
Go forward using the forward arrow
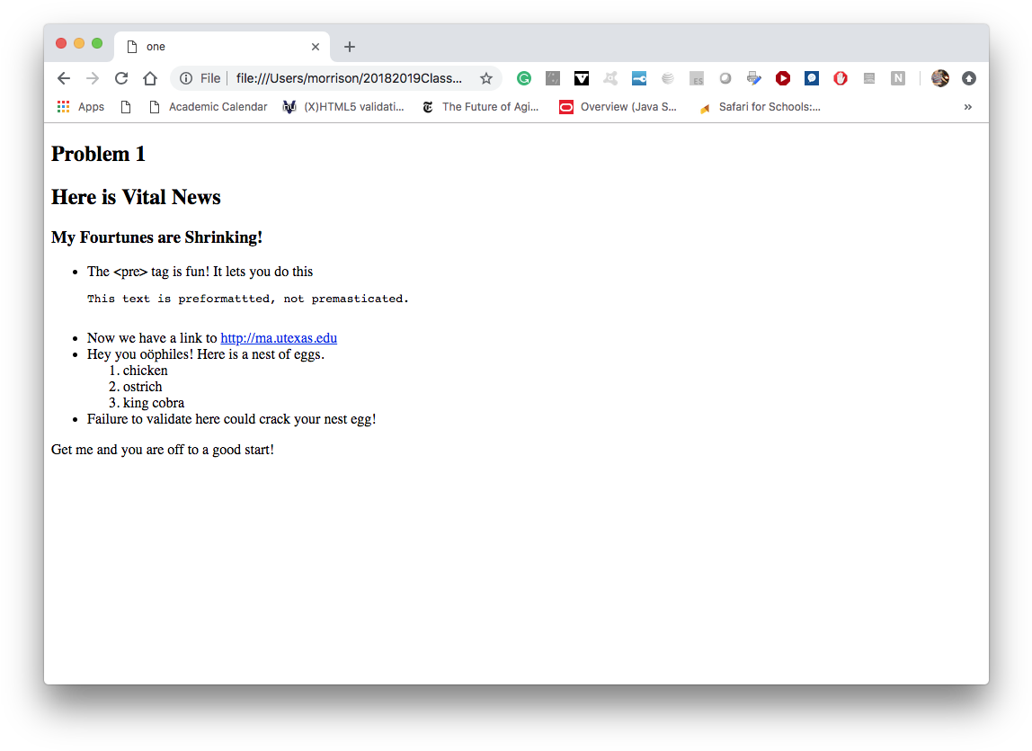[x=92, y=78]
